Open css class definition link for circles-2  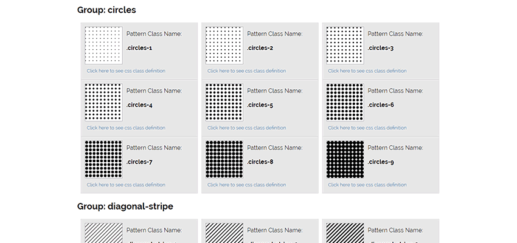click(246, 71)
